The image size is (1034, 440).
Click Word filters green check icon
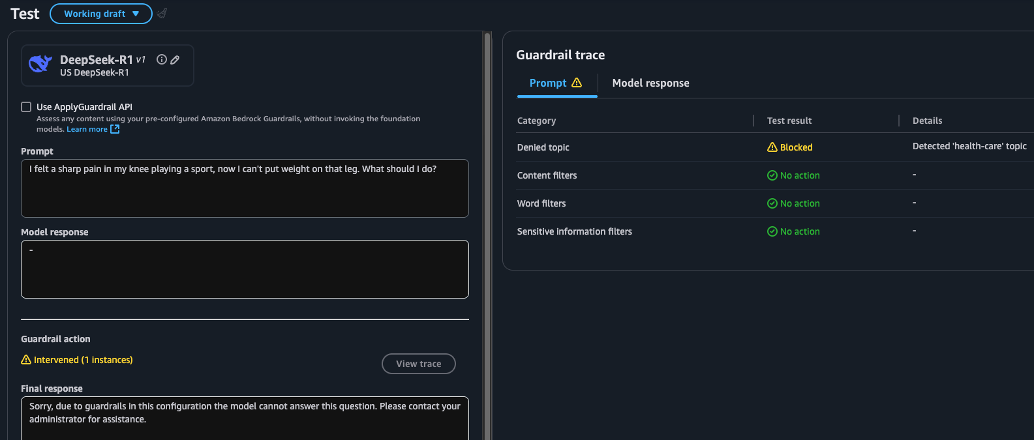pos(772,203)
